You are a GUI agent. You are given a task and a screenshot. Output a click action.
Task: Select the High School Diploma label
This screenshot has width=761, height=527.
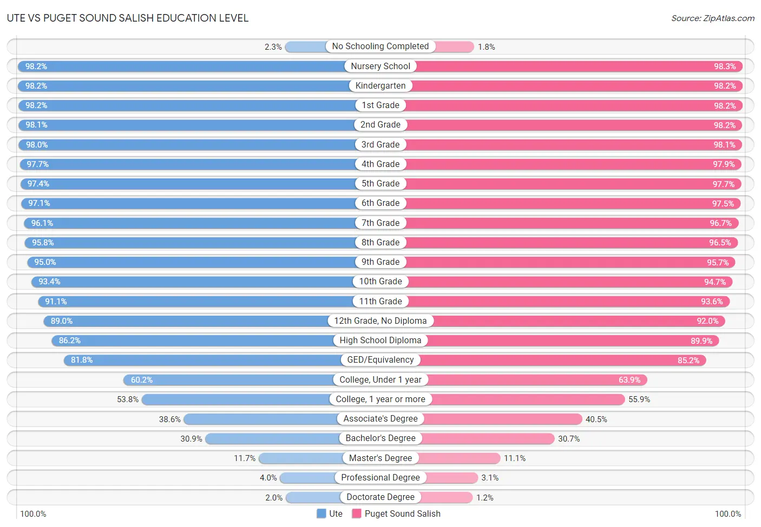[x=380, y=341]
